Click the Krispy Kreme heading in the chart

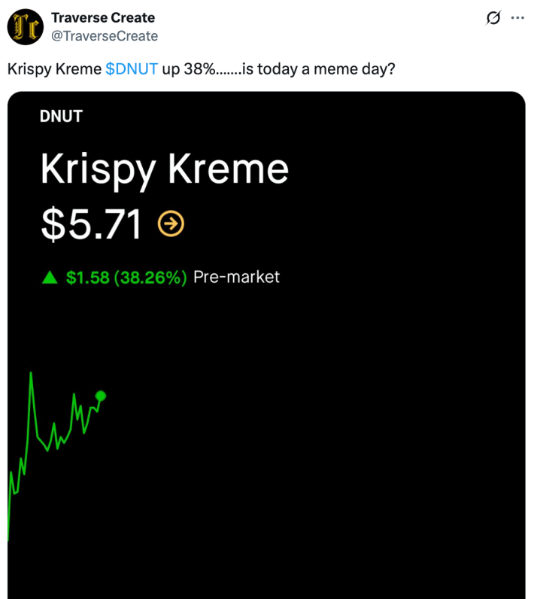(164, 169)
